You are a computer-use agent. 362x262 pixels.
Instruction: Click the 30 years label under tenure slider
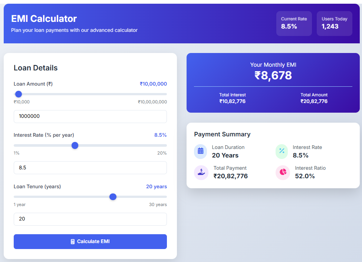(158, 205)
